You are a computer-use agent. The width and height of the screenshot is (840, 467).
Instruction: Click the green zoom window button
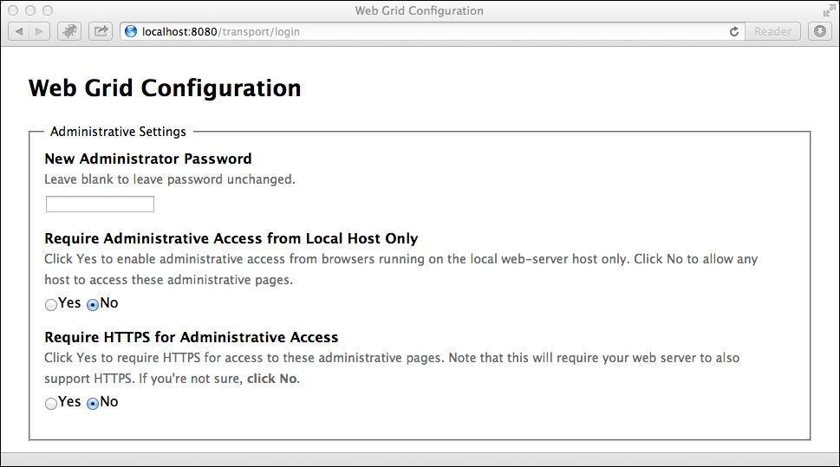(x=48, y=10)
